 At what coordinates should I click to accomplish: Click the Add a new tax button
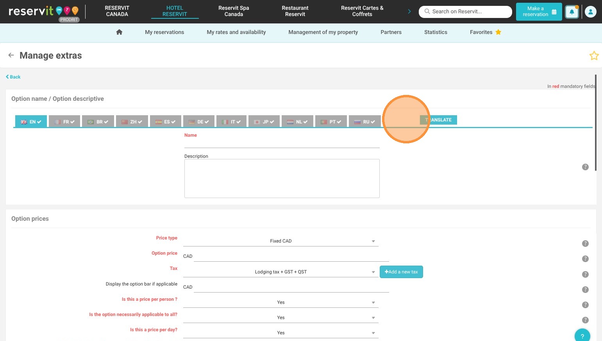(401, 272)
